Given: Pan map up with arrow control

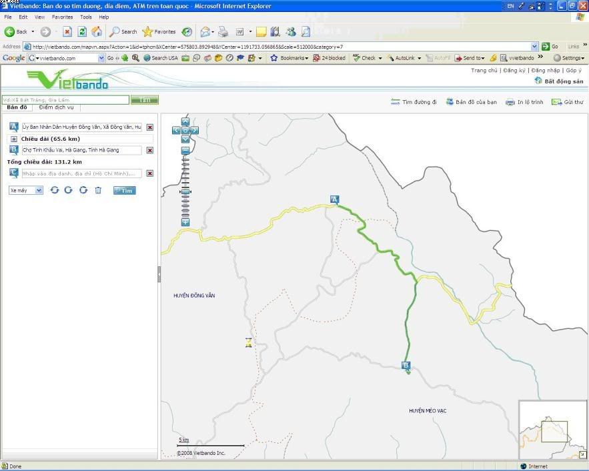Looking at the screenshot, I should pyautogui.click(x=185, y=121).
